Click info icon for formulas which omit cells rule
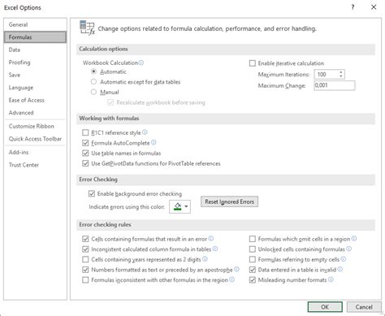The width and height of the screenshot is (385, 316). point(354,239)
